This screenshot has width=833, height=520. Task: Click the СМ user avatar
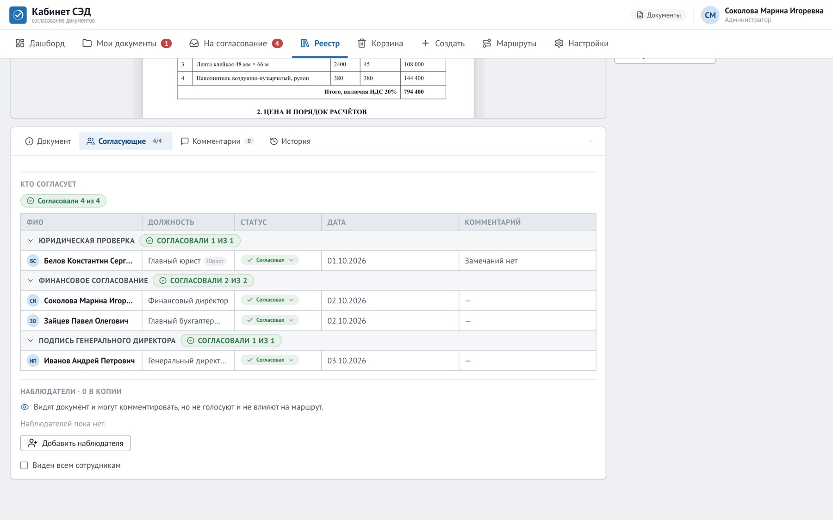click(710, 15)
